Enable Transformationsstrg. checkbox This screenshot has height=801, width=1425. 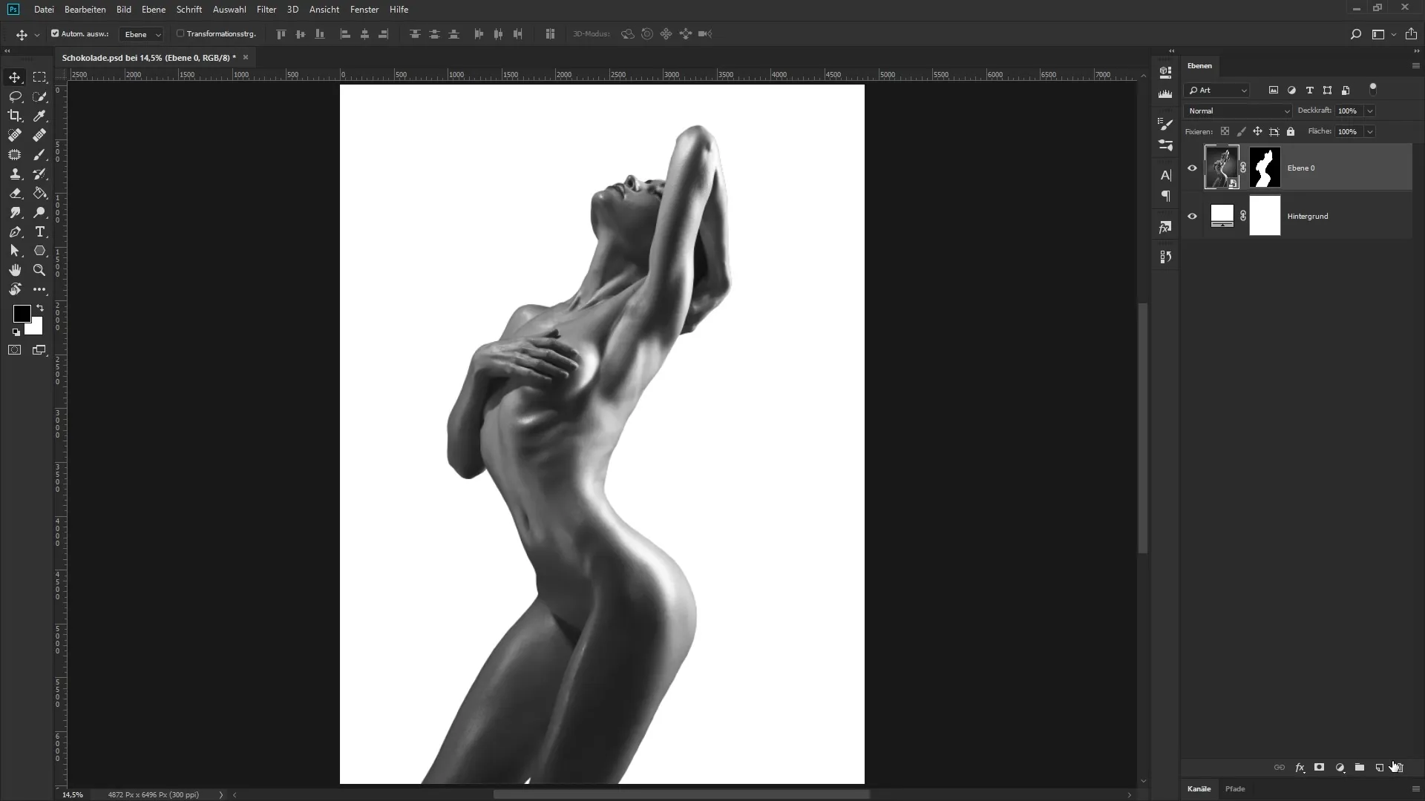point(180,33)
